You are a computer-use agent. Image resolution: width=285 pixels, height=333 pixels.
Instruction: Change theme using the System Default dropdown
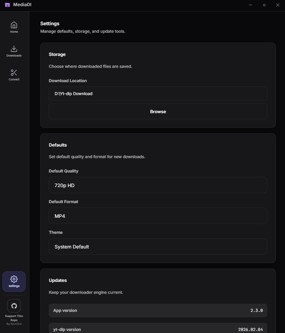[x=158, y=246]
